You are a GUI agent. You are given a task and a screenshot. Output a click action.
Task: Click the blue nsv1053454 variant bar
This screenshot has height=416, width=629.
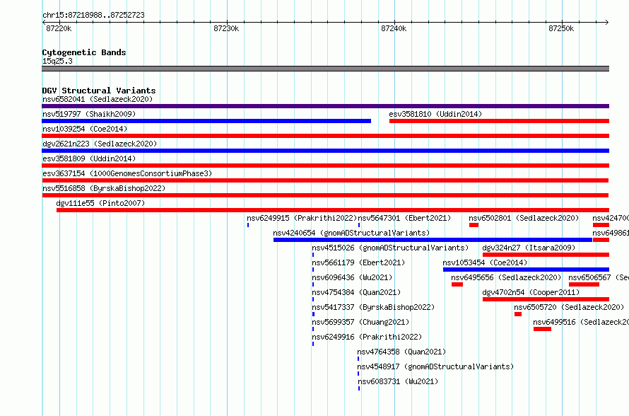click(526, 270)
